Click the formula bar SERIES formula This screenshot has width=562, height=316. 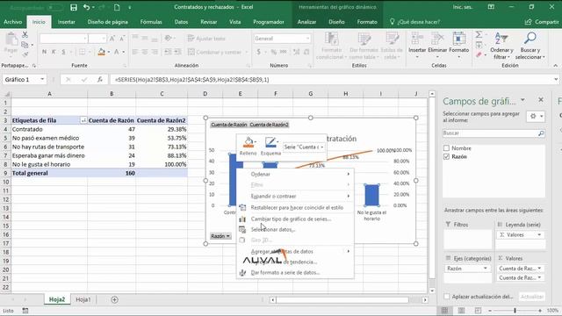[x=192, y=80]
